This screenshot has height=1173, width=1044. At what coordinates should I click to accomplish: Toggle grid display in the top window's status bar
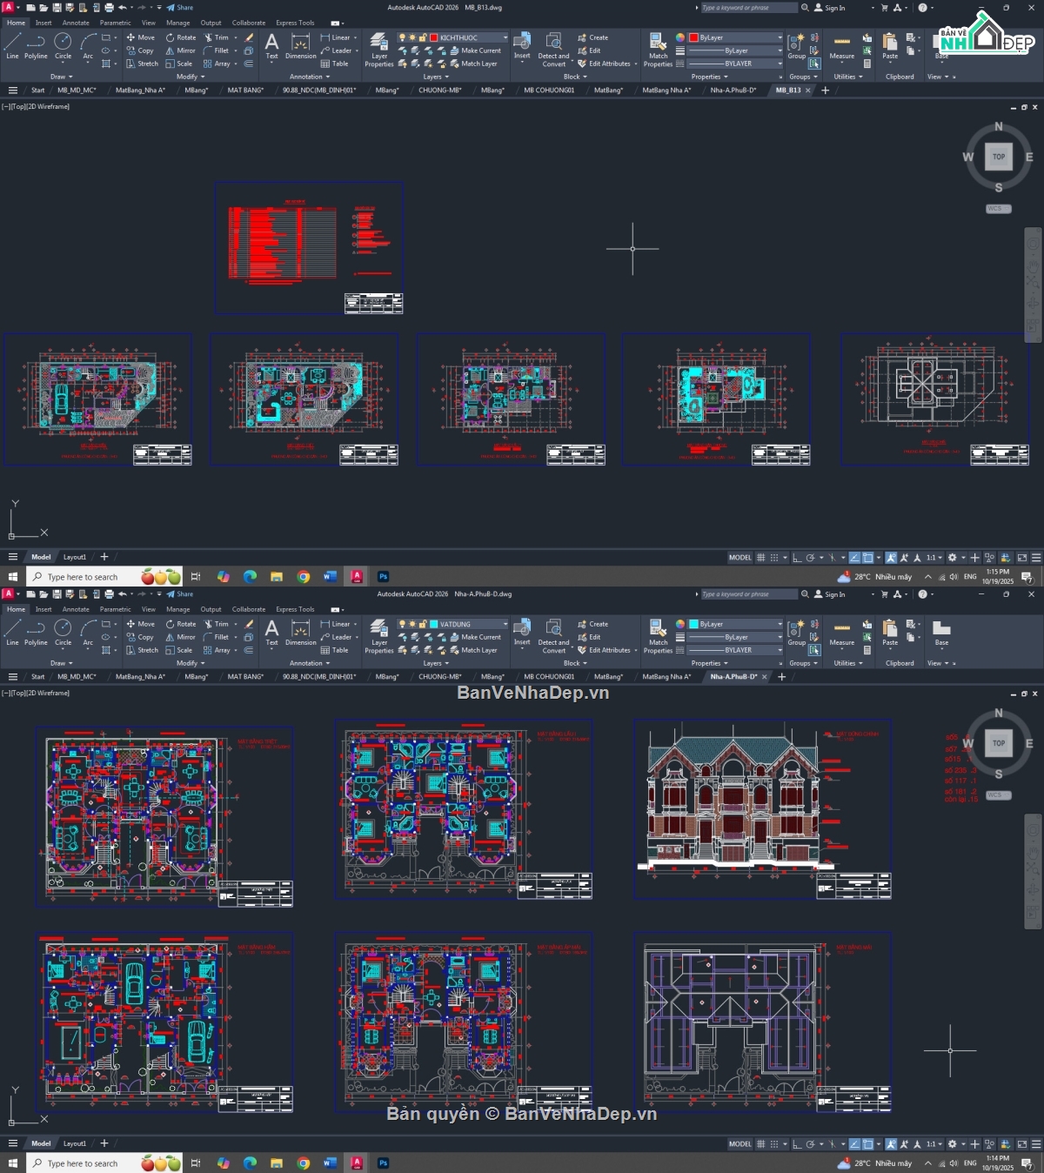pyautogui.click(x=761, y=558)
